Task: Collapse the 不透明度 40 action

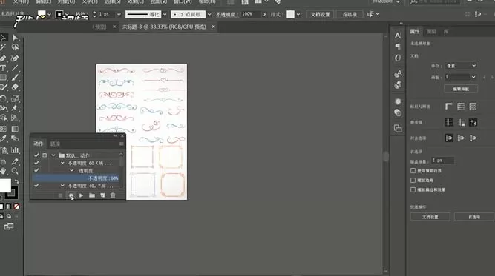Action: [x=62, y=186]
